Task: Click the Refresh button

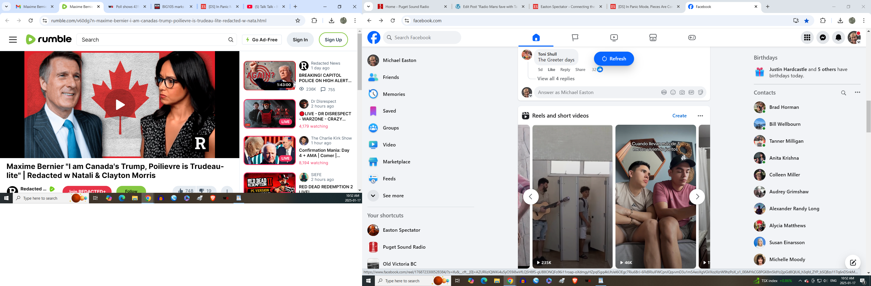Action: [x=613, y=59]
